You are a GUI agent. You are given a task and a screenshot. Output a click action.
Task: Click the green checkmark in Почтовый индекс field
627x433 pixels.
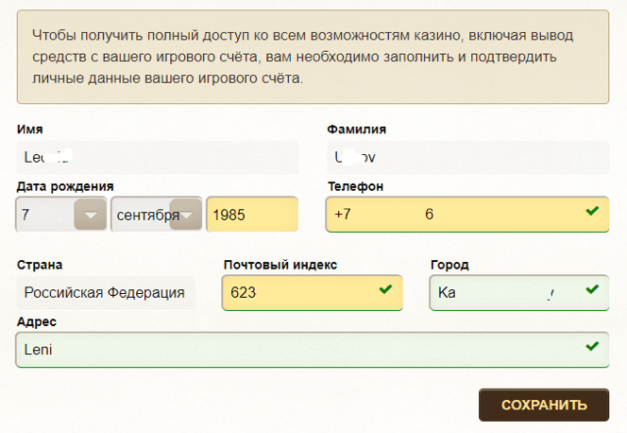pyautogui.click(x=385, y=290)
